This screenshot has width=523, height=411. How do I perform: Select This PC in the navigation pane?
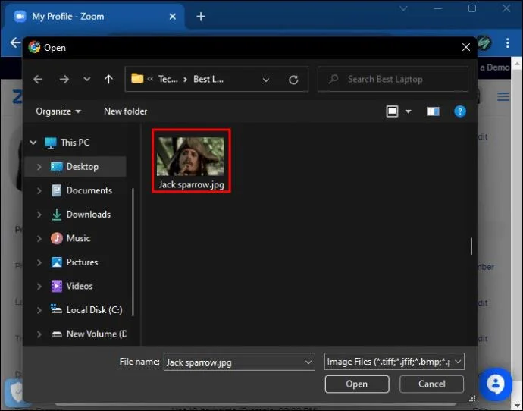(67, 143)
